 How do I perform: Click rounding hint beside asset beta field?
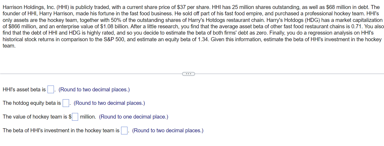pos(94,90)
